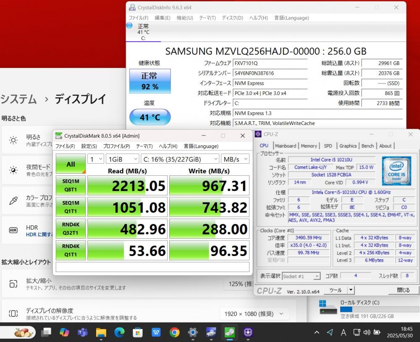This screenshot has width=420, height=342.
Task: Open the C: 16% drive selection dropdown
Action: (x=180, y=159)
